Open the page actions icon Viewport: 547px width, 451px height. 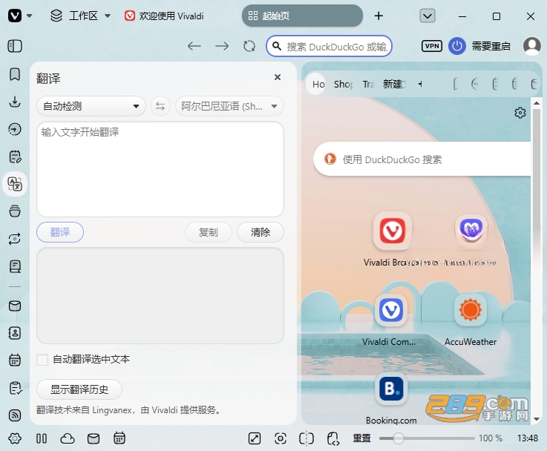click(x=333, y=438)
